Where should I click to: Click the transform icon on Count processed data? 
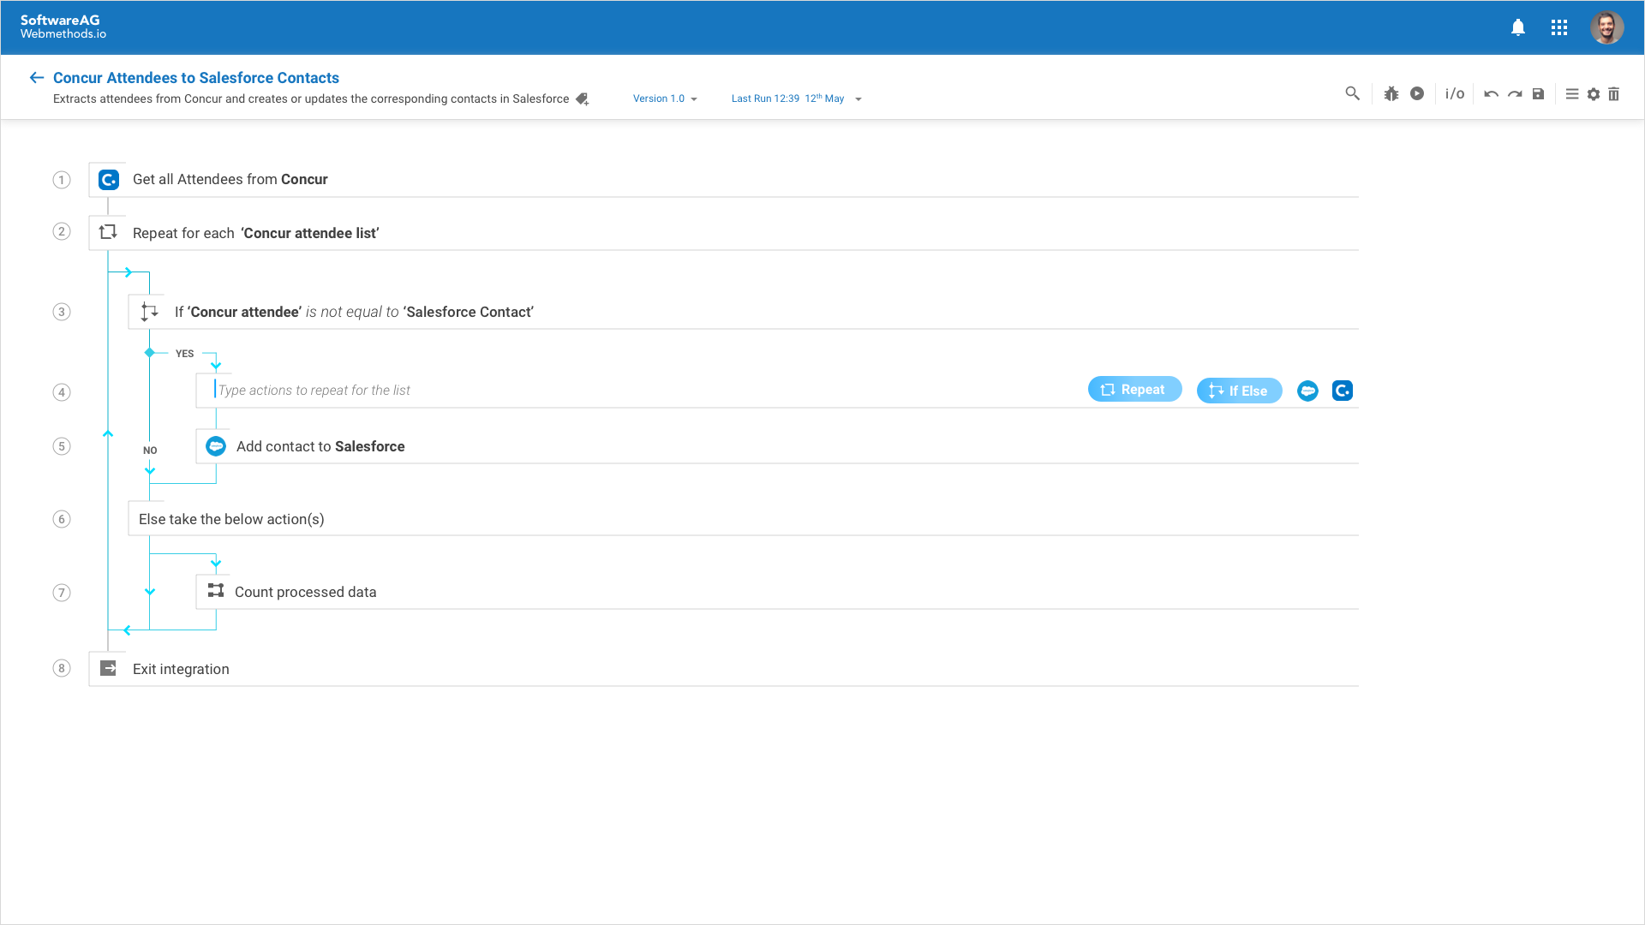(216, 591)
